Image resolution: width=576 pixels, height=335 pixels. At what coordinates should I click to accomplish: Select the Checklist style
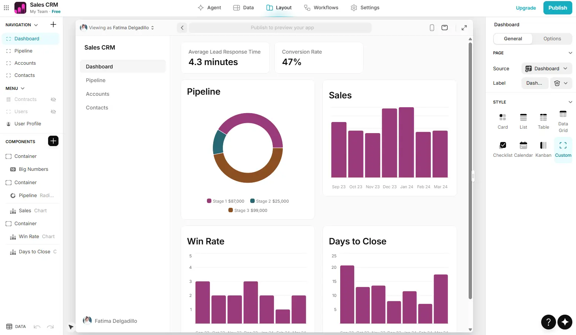(x=503, y=149)
